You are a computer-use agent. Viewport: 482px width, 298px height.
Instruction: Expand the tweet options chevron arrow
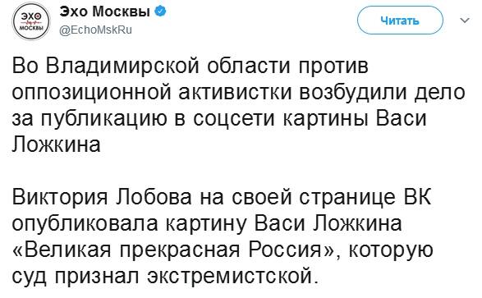pyautogui.click(x=465, y=21)
